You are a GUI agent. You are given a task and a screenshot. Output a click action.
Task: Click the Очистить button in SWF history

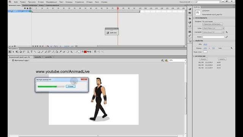222,59
